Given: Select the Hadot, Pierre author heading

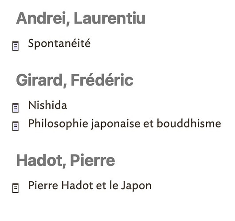Looking at the screenshot, I should coord(66,160).
